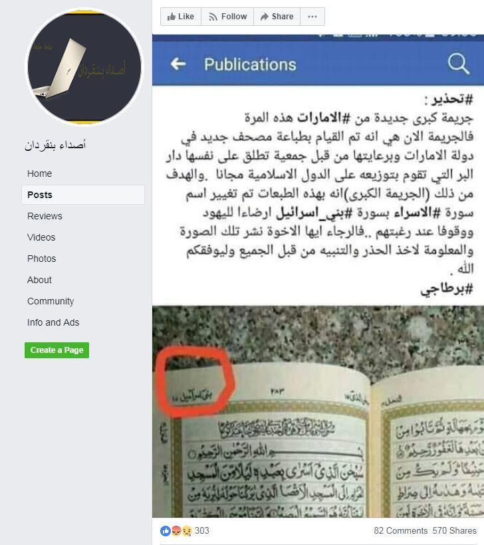This screenshot has width=484, height=545.
Task: Click the green Create a Page button
Action: click(57, 350)
